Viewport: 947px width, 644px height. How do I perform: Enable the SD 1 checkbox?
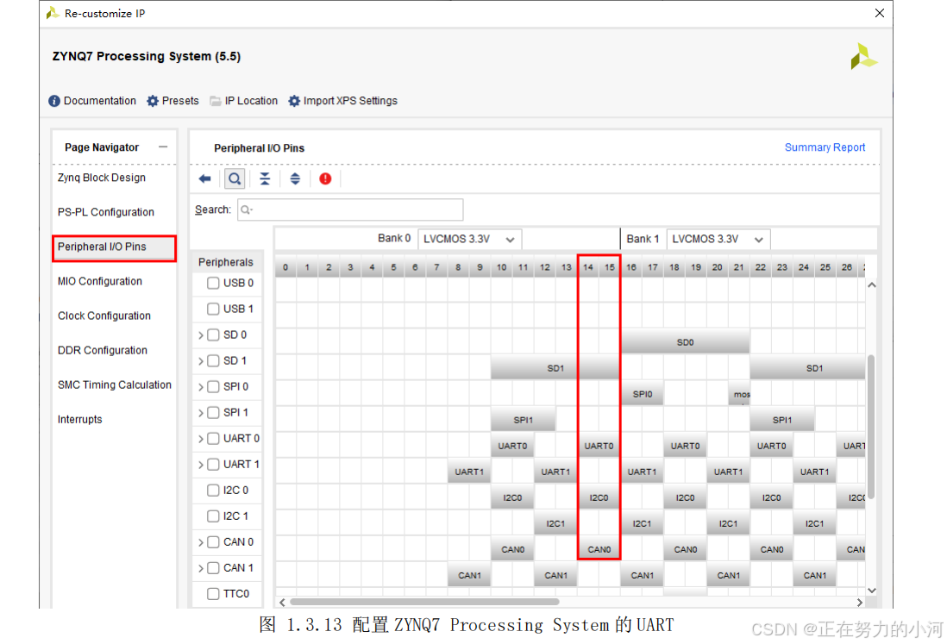click(x=212, y=360)
